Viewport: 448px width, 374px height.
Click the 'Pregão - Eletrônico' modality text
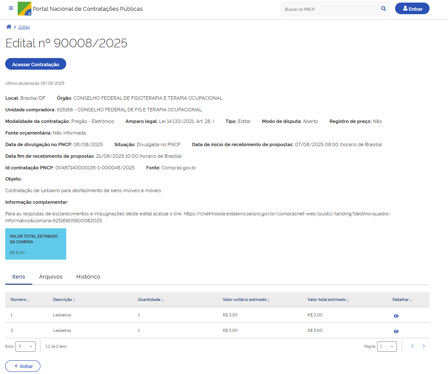point(92,121)
